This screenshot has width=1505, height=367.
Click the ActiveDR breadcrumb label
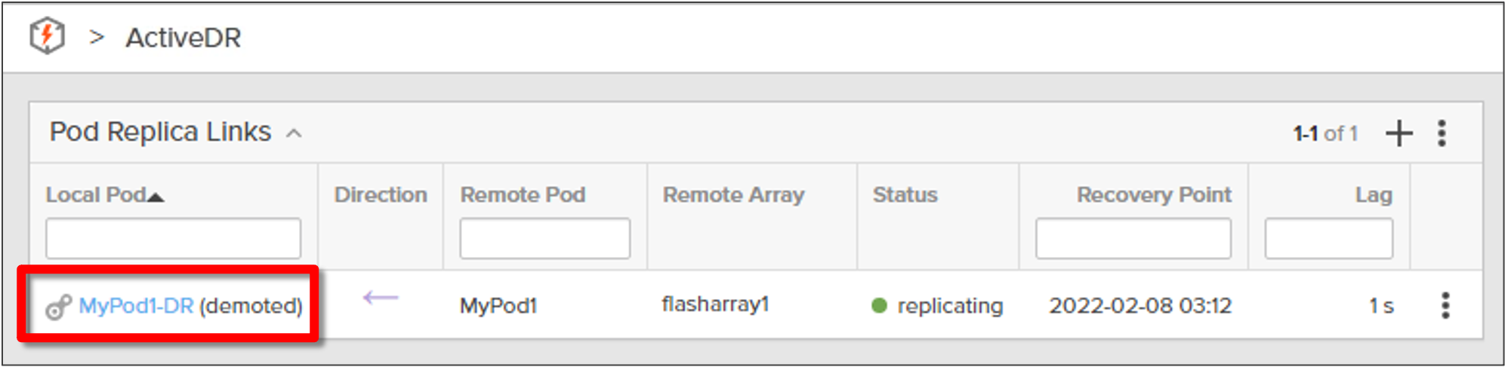[x=183, y=37]
